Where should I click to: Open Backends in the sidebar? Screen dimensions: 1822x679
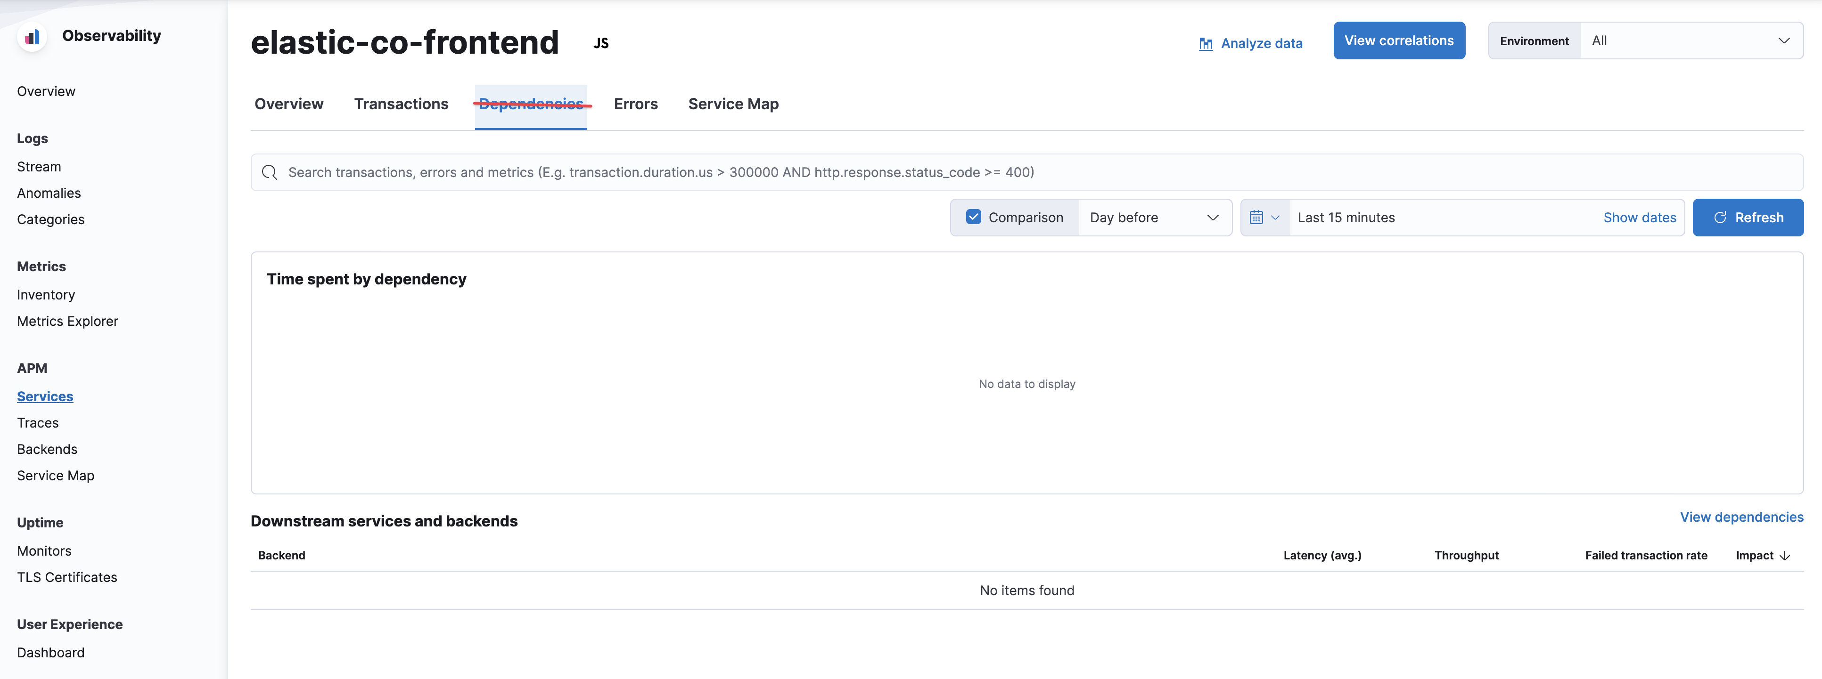point(48,449)
